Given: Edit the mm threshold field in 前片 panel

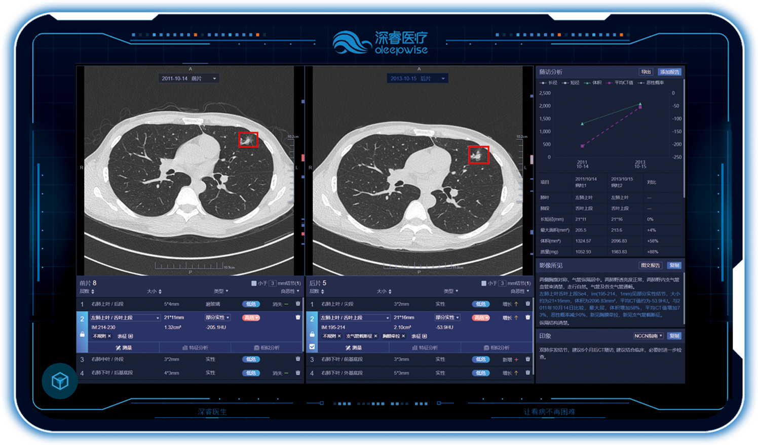Looking at the screenshot, I should click(x=273, y=283).
